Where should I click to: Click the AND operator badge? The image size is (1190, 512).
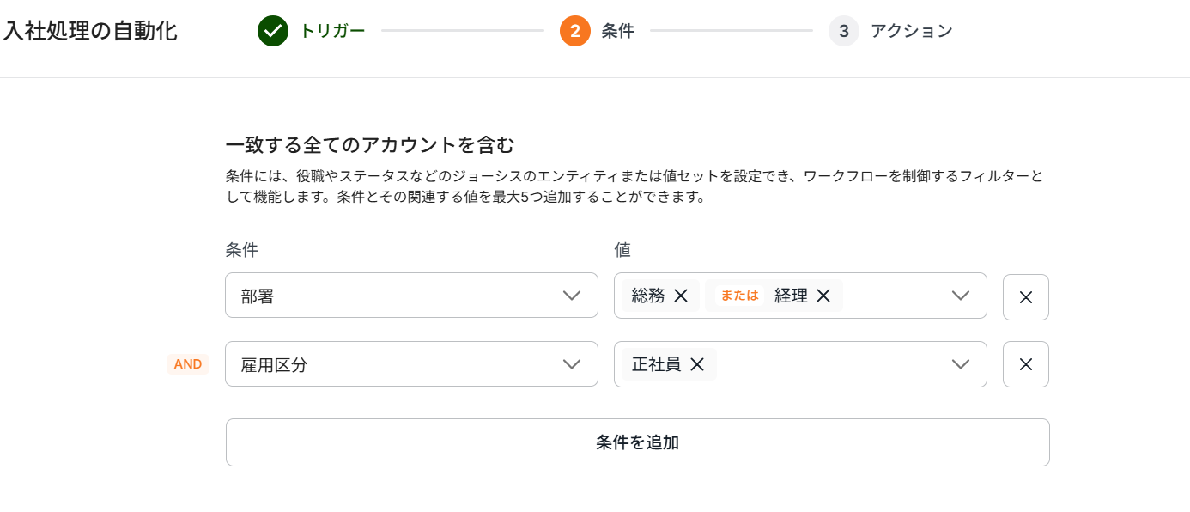pos(188,364)
